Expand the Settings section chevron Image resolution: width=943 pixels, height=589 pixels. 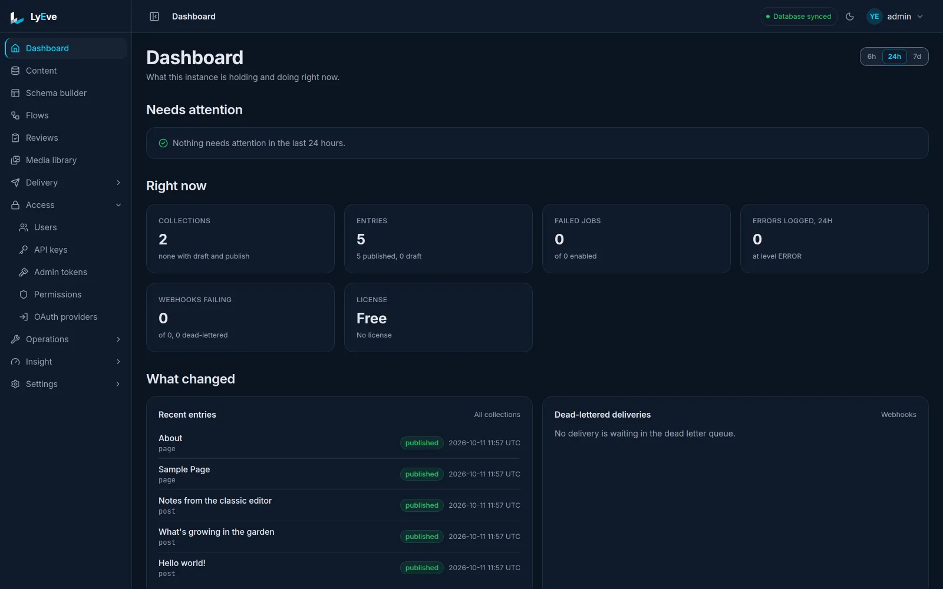pos(118,384)
